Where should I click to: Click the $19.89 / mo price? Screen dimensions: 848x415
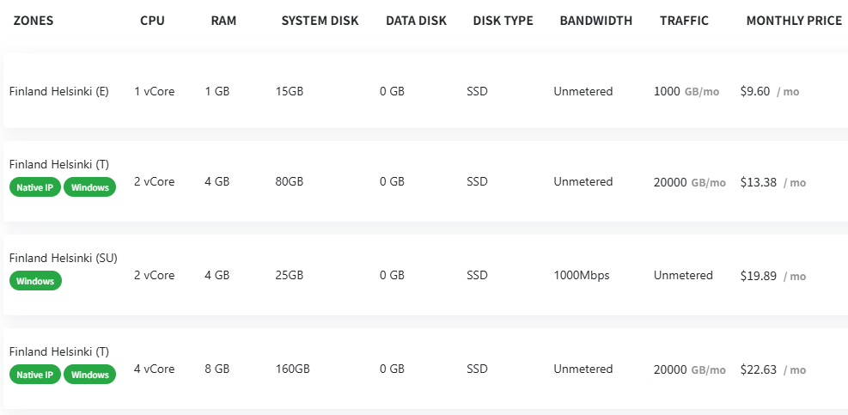tap(772, 276)
